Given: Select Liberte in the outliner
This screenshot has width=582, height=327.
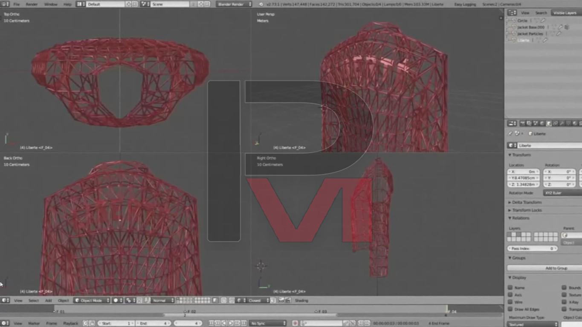Looking at the screenshot, I should (x=523, y=40).
